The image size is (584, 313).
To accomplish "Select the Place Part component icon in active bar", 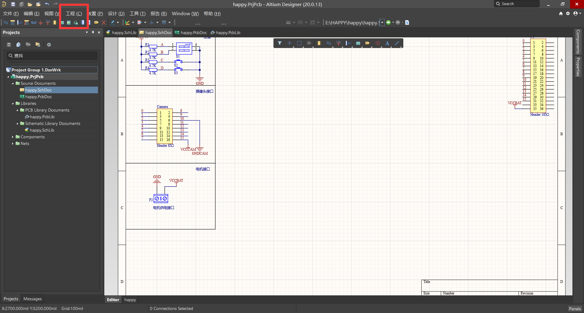I will (x=319, y=43).
